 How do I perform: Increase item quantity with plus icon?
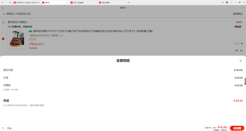tap(242, 44)
